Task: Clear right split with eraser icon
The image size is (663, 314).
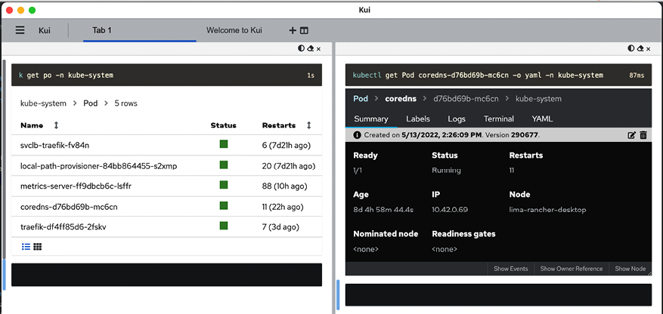Action: (x=640, y=48)
